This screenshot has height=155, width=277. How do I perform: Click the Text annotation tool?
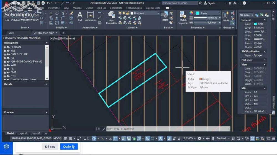(80, 16)
